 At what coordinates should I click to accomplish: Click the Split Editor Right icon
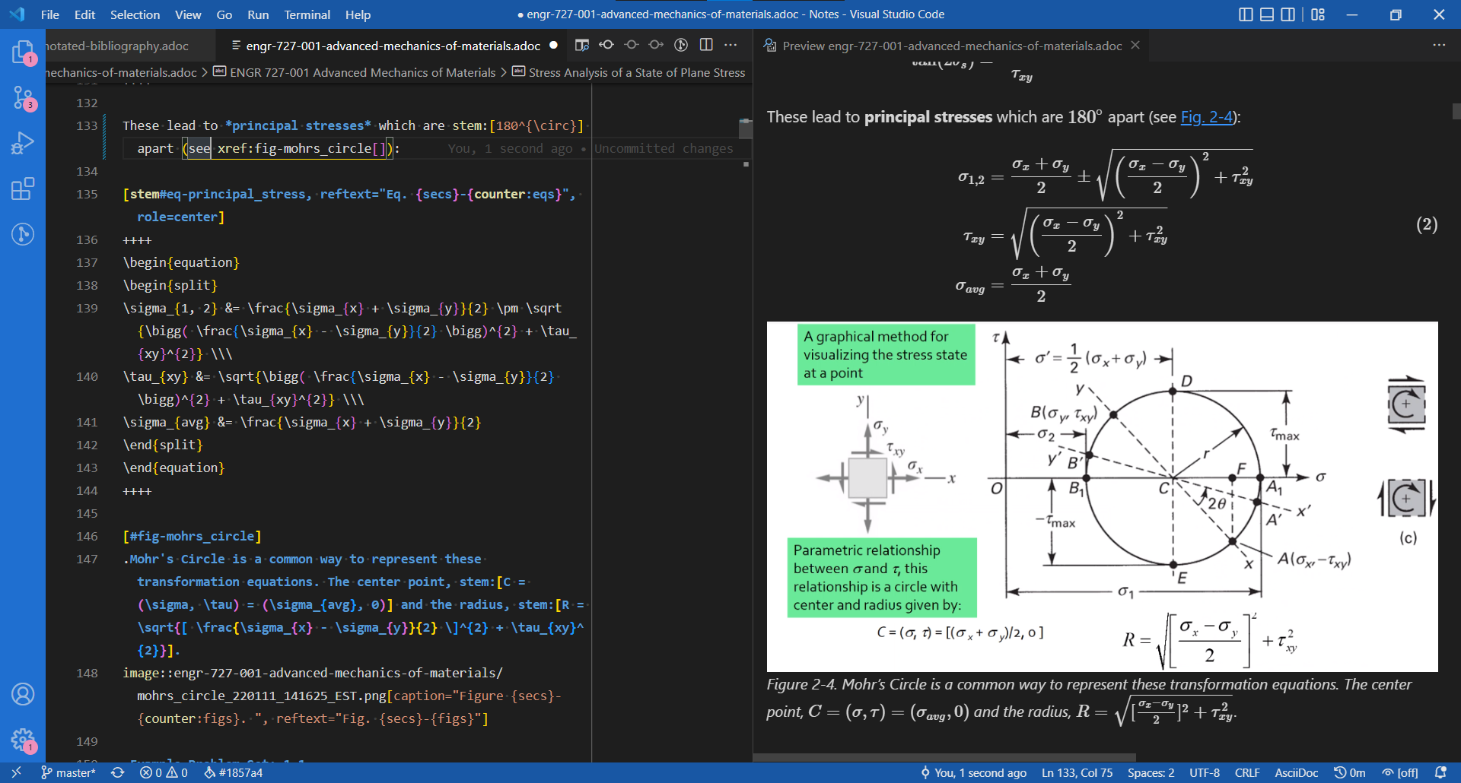pyautogui.click(x=706, y=46)
